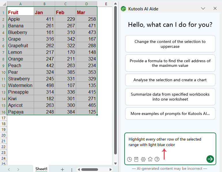Open the chat history clock icon
The image size is (222, 172).
point(129,159)
